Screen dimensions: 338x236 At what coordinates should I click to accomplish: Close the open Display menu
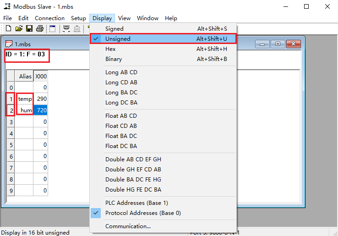click(x=102, y=18)
